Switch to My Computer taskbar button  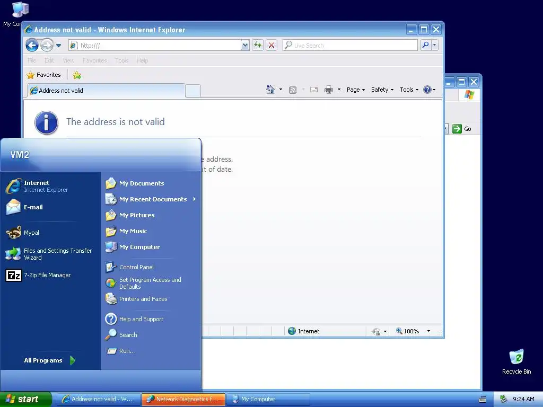point(268,399)
